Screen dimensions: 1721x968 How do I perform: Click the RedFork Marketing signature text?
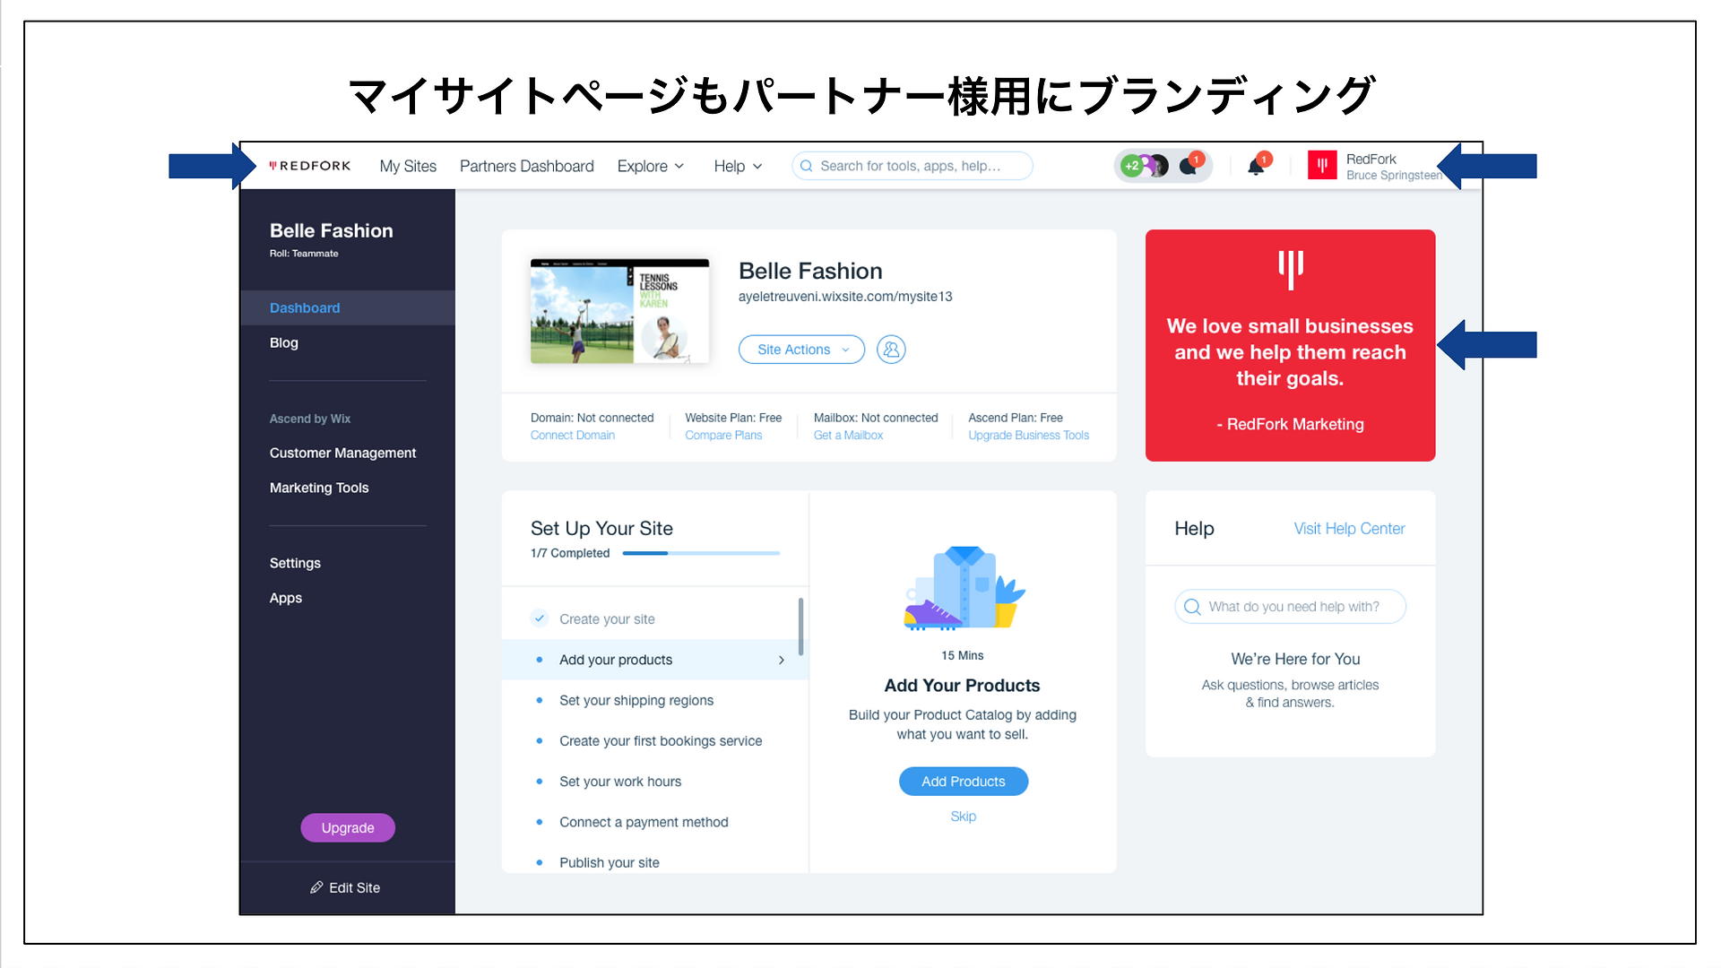(1291, 425)
